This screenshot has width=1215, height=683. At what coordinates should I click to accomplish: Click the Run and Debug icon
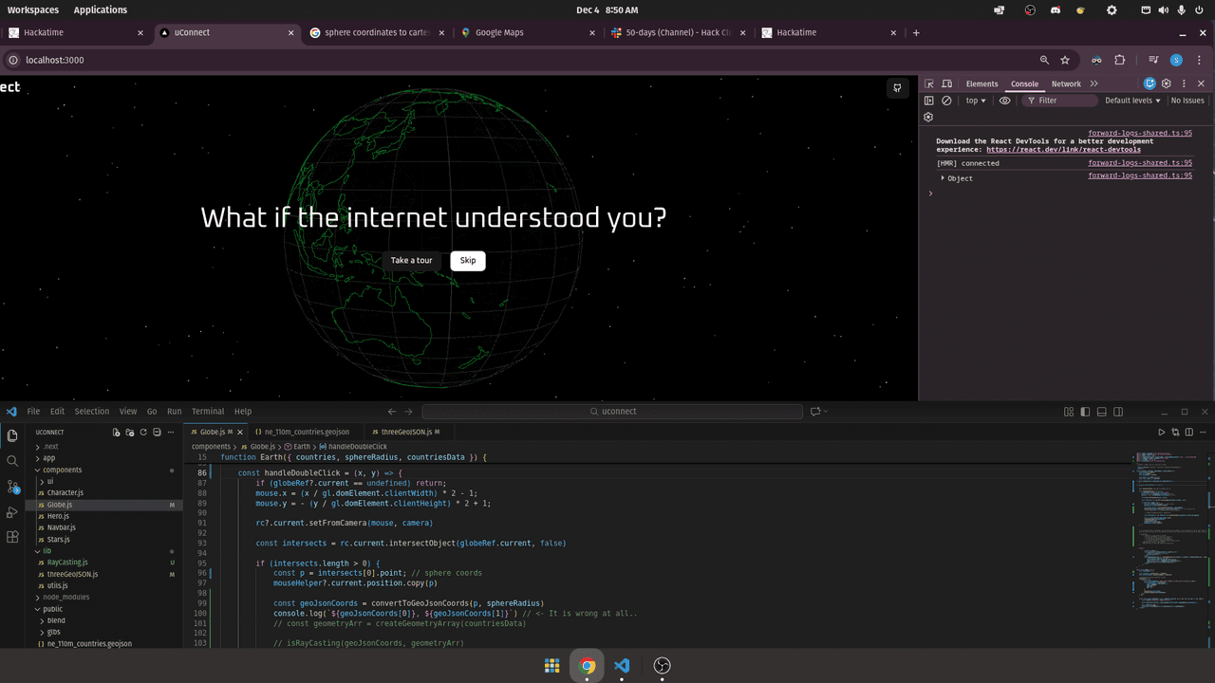pyautogui.click(x=12, y=511)
